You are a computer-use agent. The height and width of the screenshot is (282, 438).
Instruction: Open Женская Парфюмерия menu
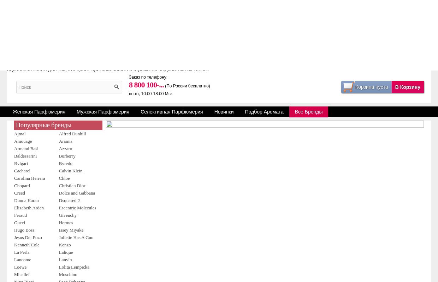coord(39,112)
